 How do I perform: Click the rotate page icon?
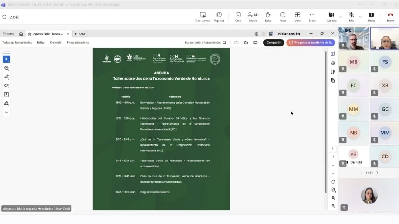tap(333, 182)
